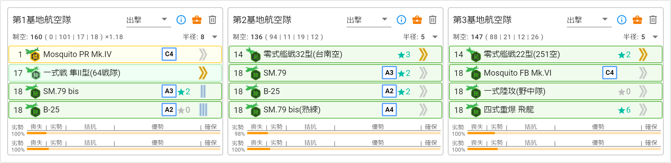Viewport: 671px width, 163px height.
Task: Open the 出撃 mode dropdown for 第1基地航空隊
Action: pos(148,20)
